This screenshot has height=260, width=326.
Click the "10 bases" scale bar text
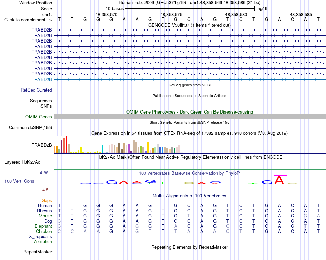(115, 9)
